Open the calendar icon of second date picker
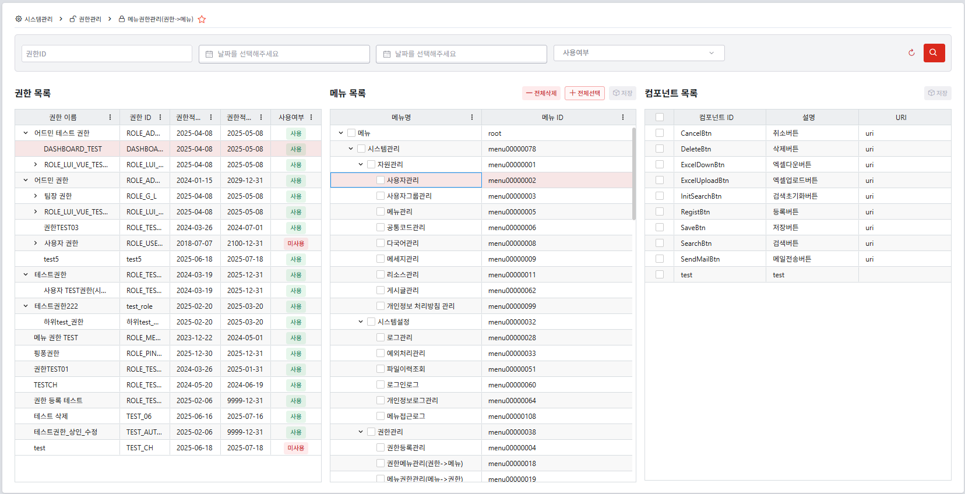Viewport: 965px width, 494px height. (x=386, y=54)
